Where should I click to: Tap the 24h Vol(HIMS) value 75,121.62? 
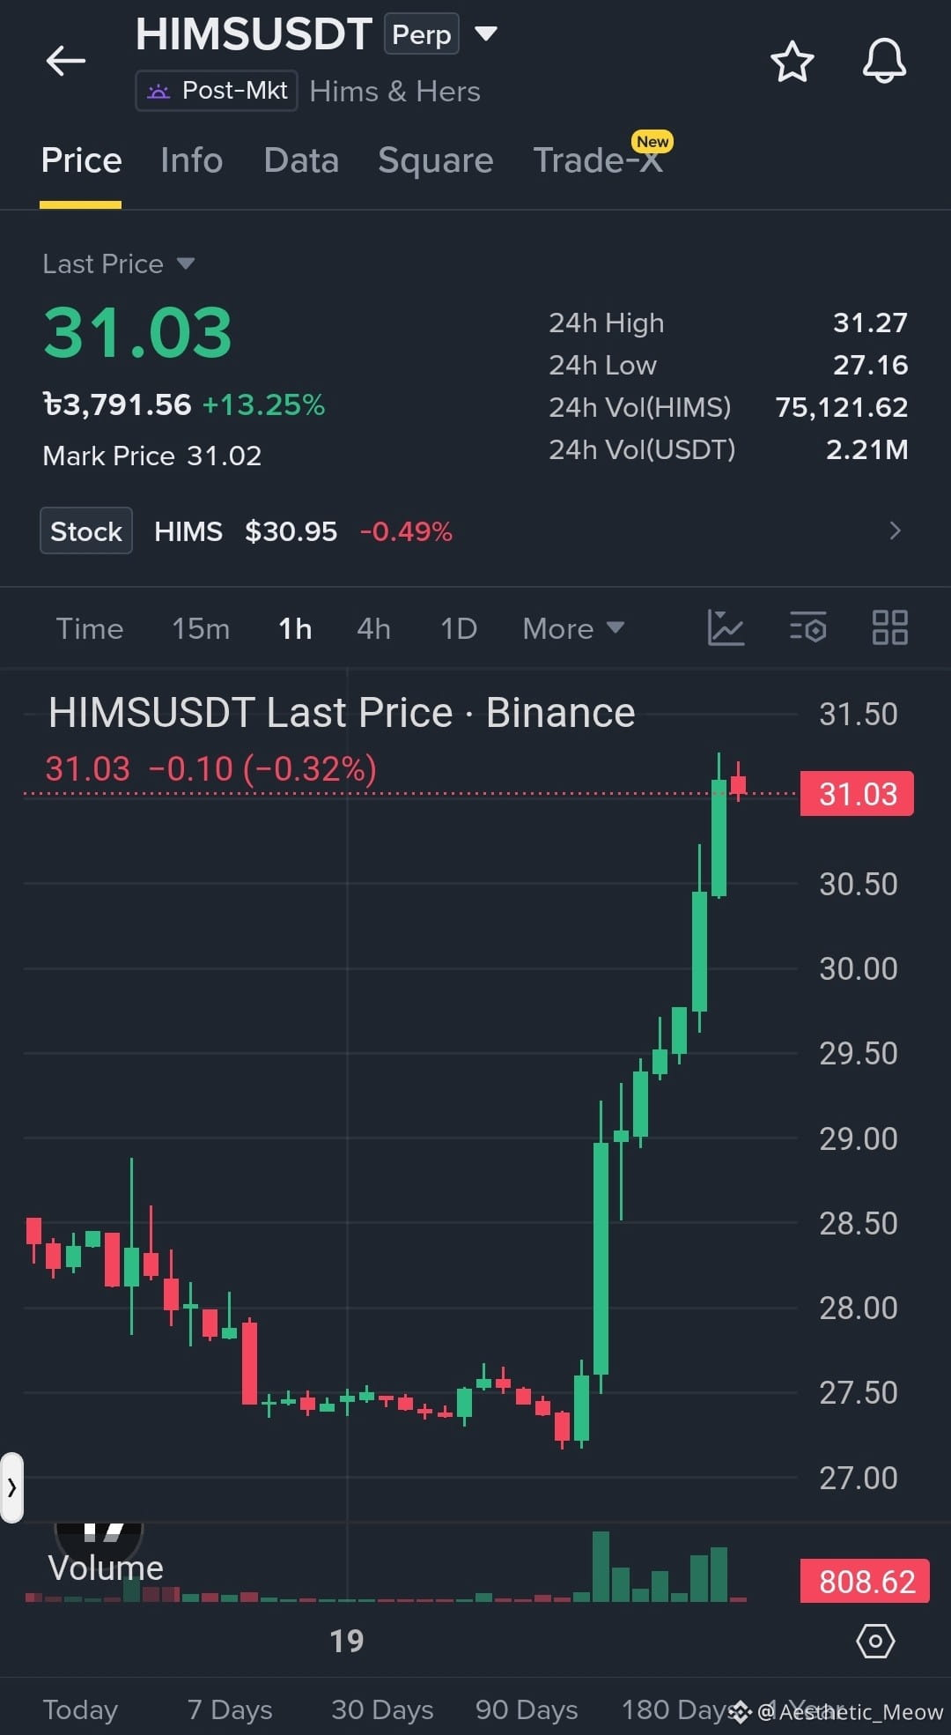click(841, 407)
